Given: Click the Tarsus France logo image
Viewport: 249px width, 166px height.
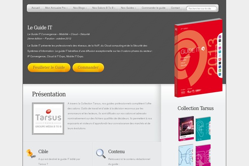Looking at the screenshot, I should [x=48, y=119].
